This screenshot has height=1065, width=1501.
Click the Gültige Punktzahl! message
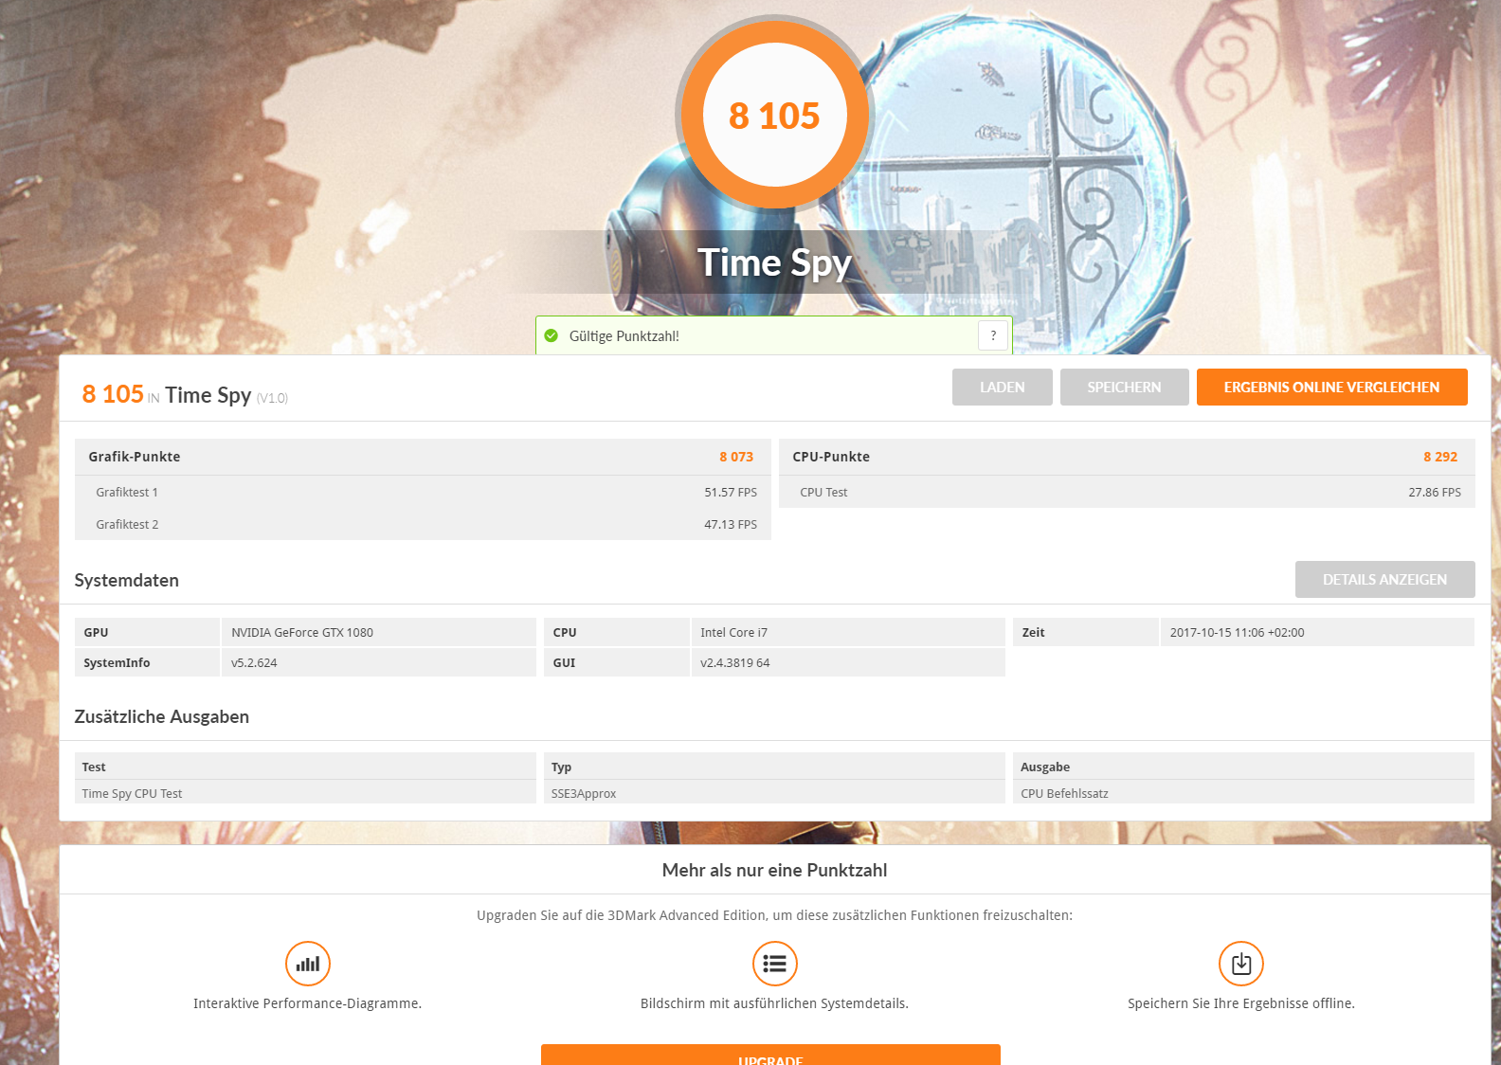click(624, 335)
